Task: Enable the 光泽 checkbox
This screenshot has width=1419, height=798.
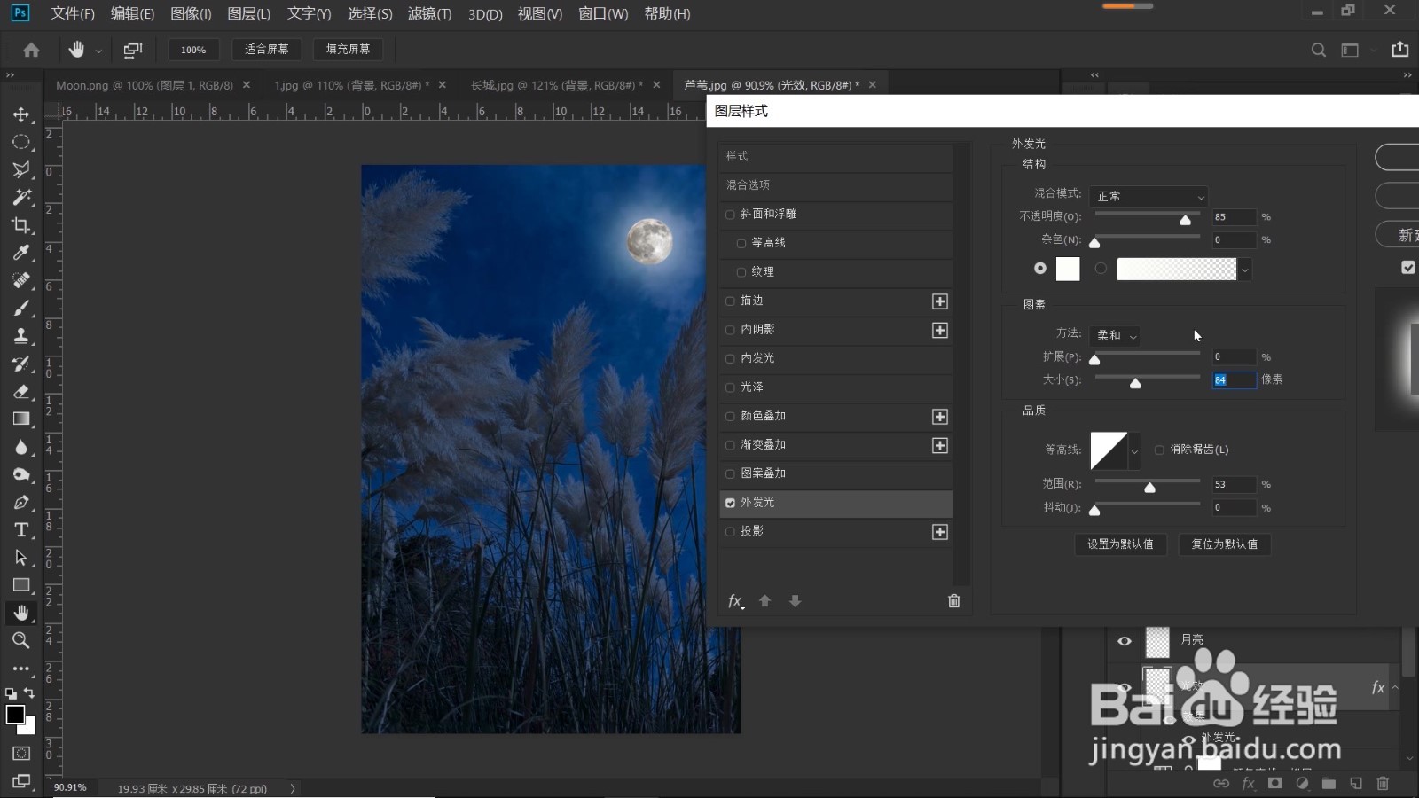Action: coord(730,387)
